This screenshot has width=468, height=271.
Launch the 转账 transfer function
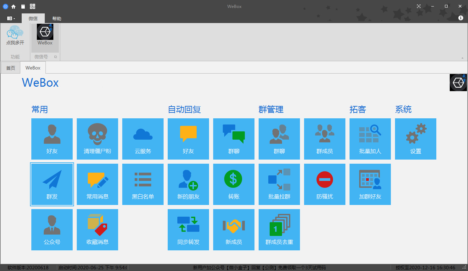click(234, 184)
